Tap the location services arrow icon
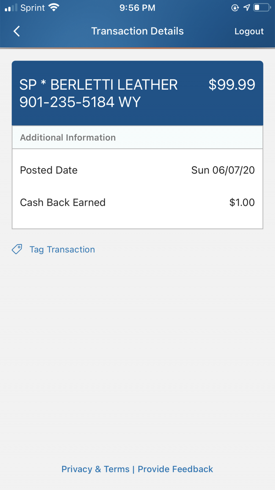 [247, 8]
